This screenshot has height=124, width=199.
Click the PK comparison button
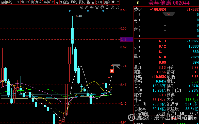click(27, 2)
